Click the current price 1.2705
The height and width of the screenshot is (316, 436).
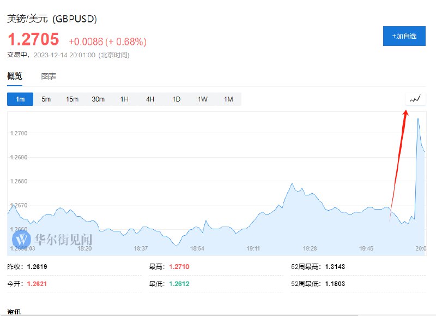(x=33, y=39)
